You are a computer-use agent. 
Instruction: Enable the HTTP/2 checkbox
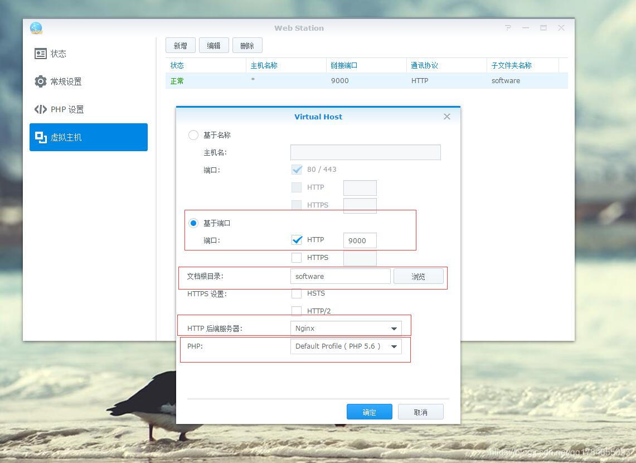297,311
